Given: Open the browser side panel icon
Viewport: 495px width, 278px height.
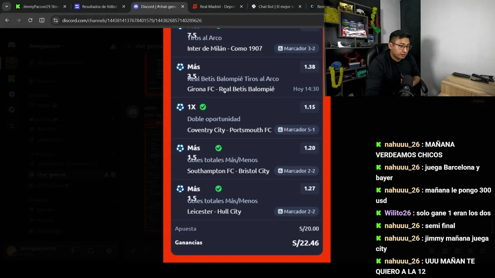Looking at the screenshot, I should click(x=42, y=20).
